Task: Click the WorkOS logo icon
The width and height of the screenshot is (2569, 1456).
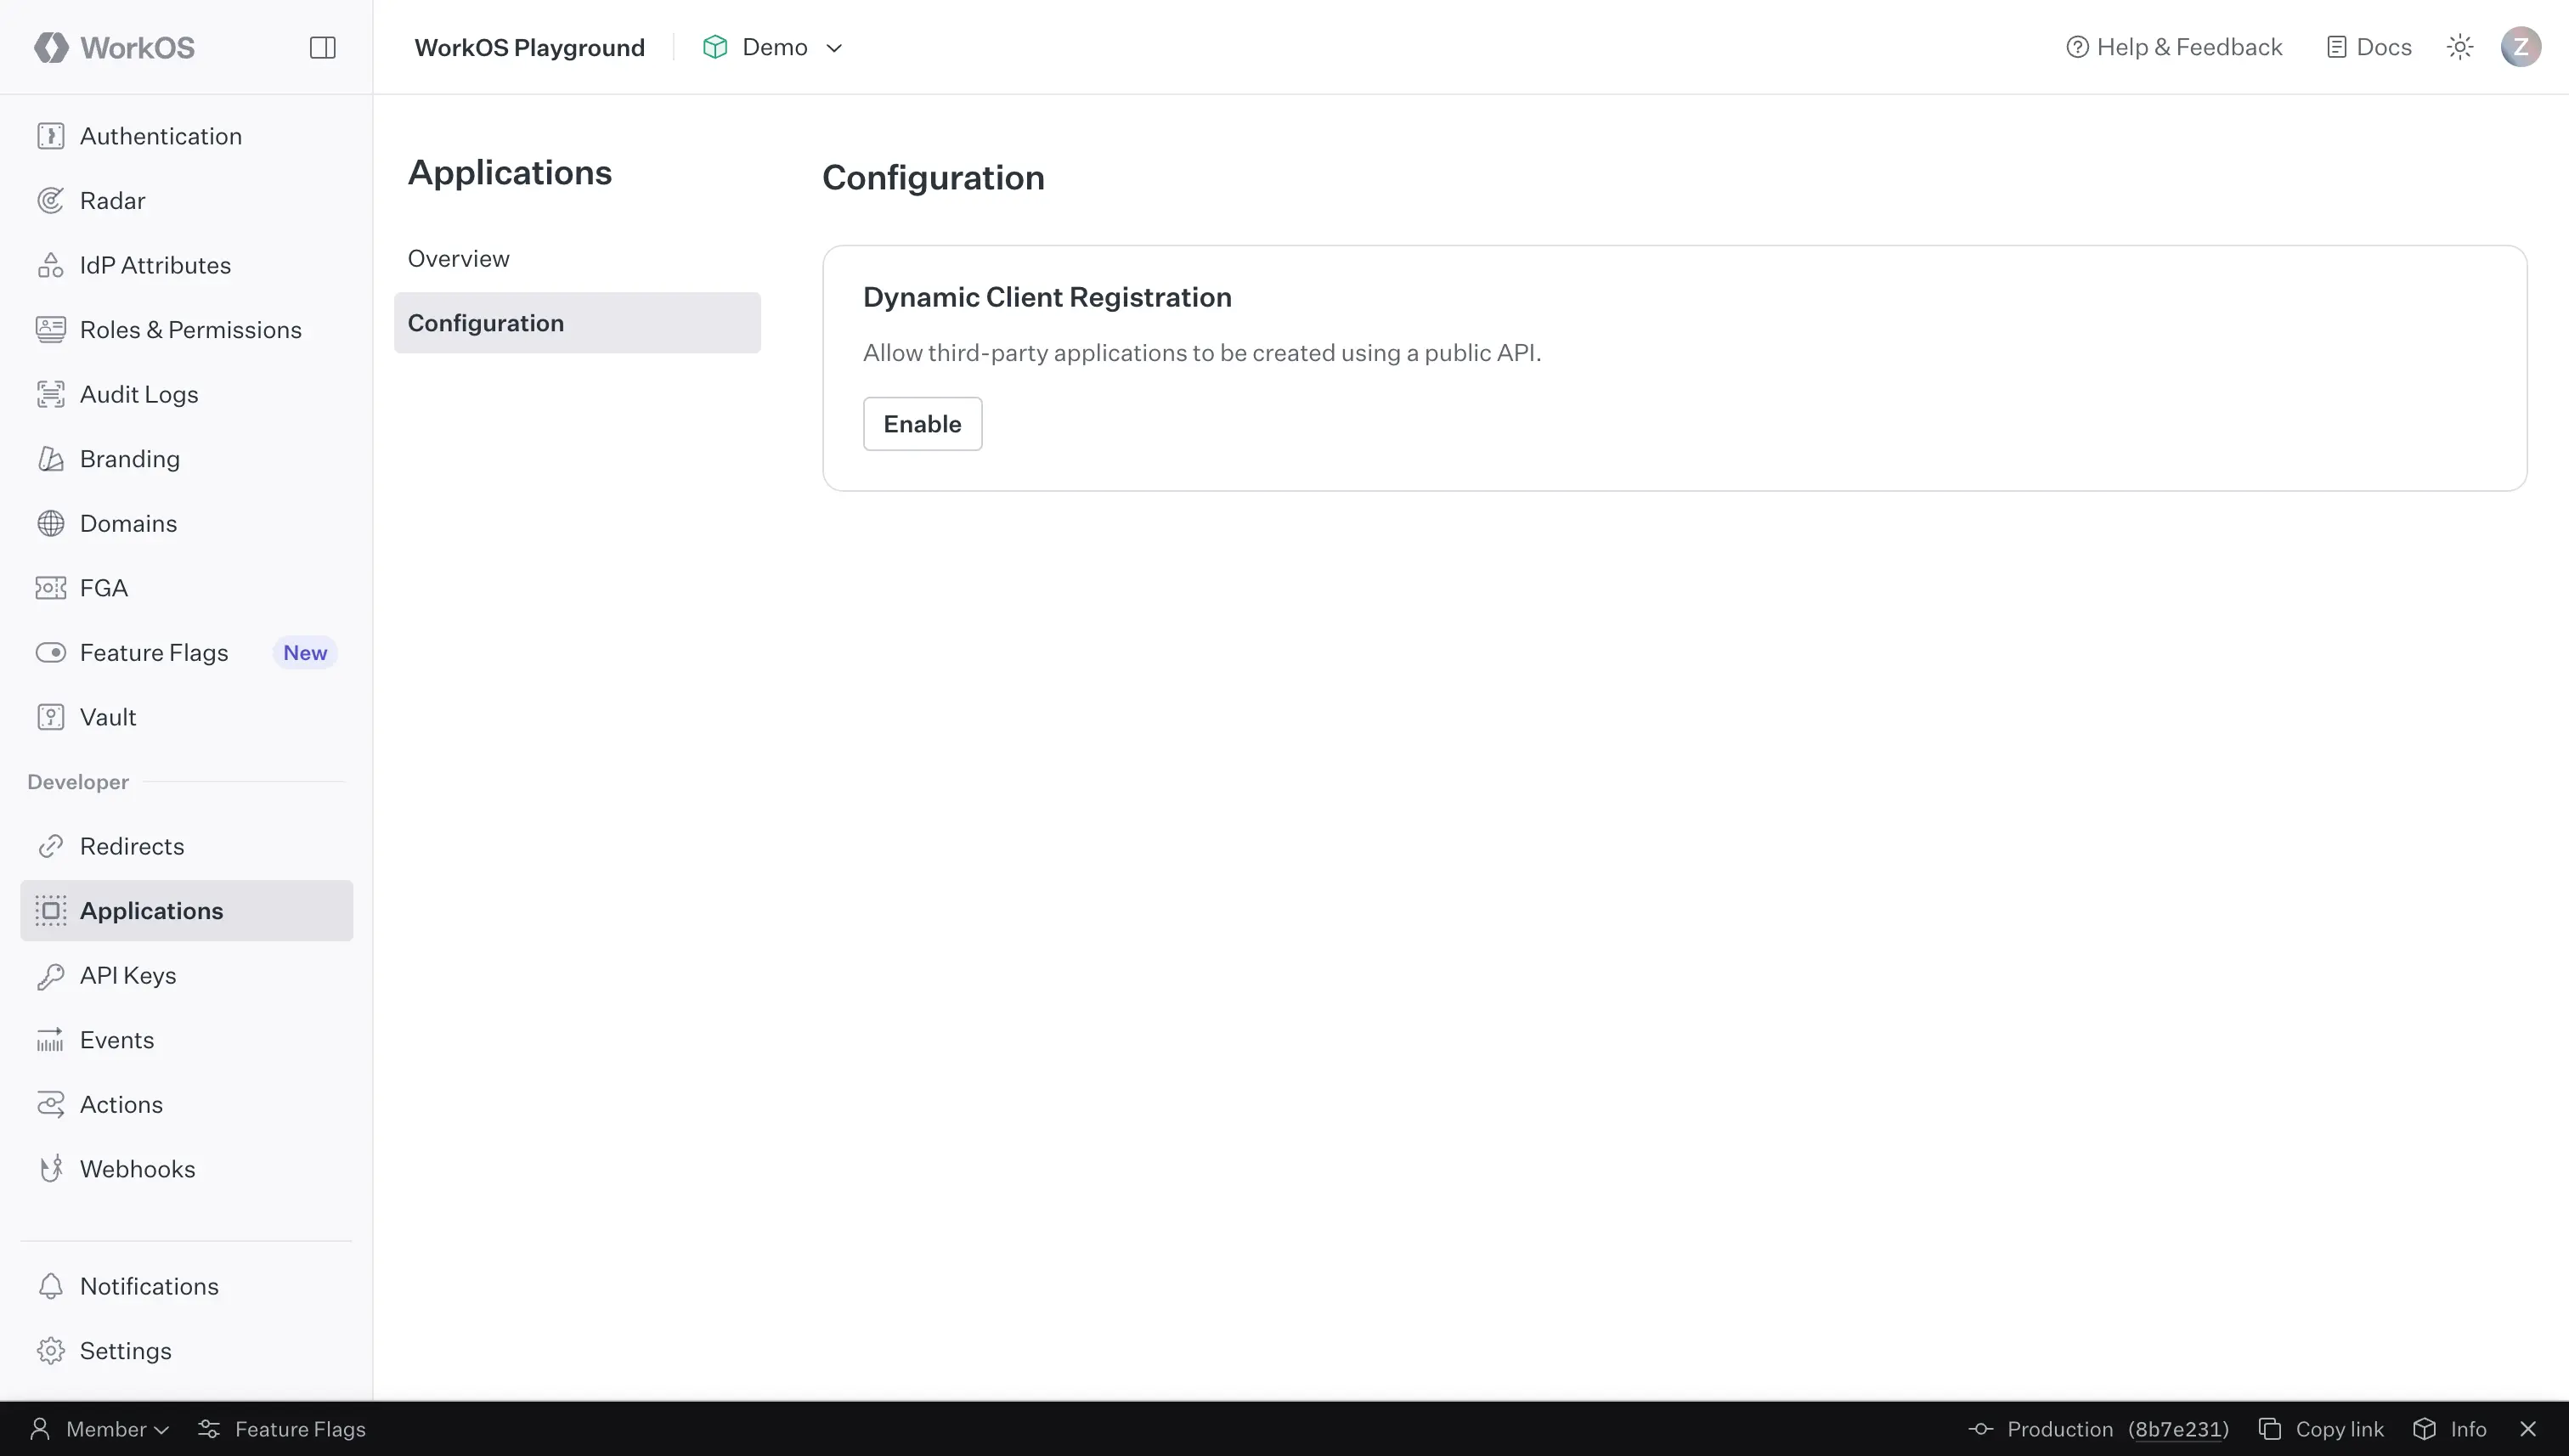Action: pos(51,47)
